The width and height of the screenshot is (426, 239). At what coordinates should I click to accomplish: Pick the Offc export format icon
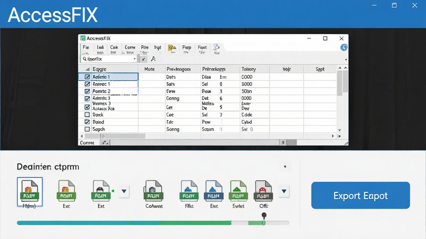pos(263,191)
